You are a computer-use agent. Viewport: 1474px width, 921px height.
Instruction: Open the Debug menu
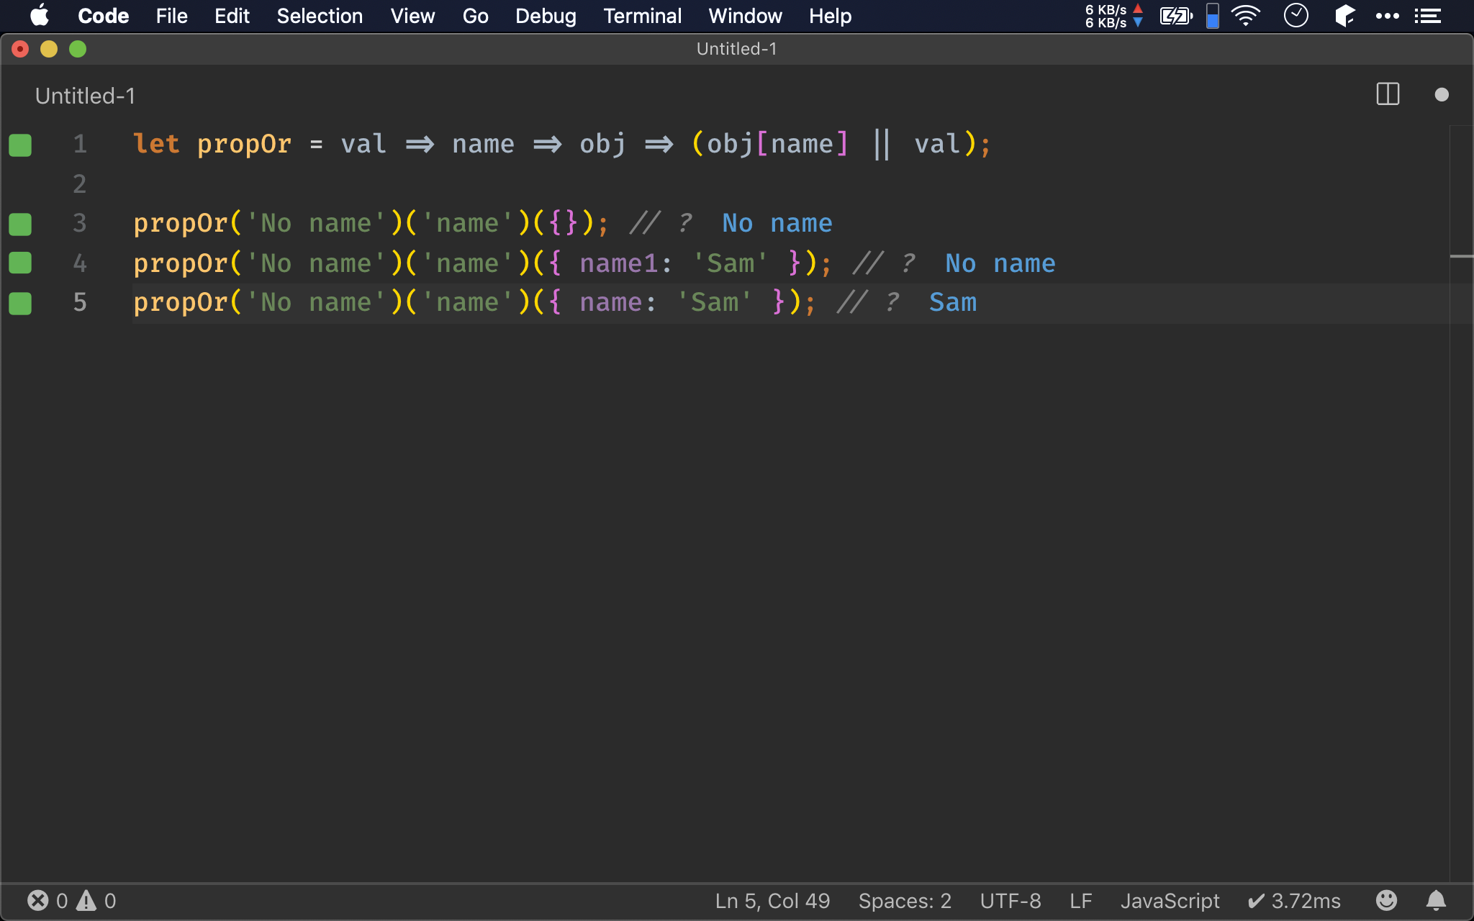click(546, 16)
